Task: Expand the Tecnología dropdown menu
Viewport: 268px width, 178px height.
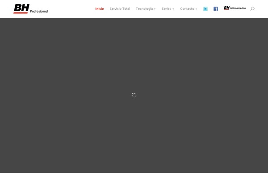Action: pos(146,9)
